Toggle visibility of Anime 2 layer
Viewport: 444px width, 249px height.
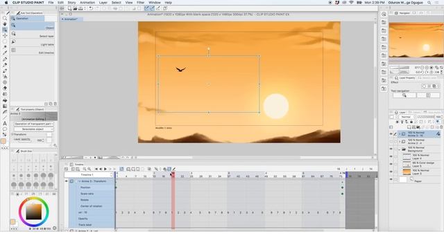coord(391,141)
